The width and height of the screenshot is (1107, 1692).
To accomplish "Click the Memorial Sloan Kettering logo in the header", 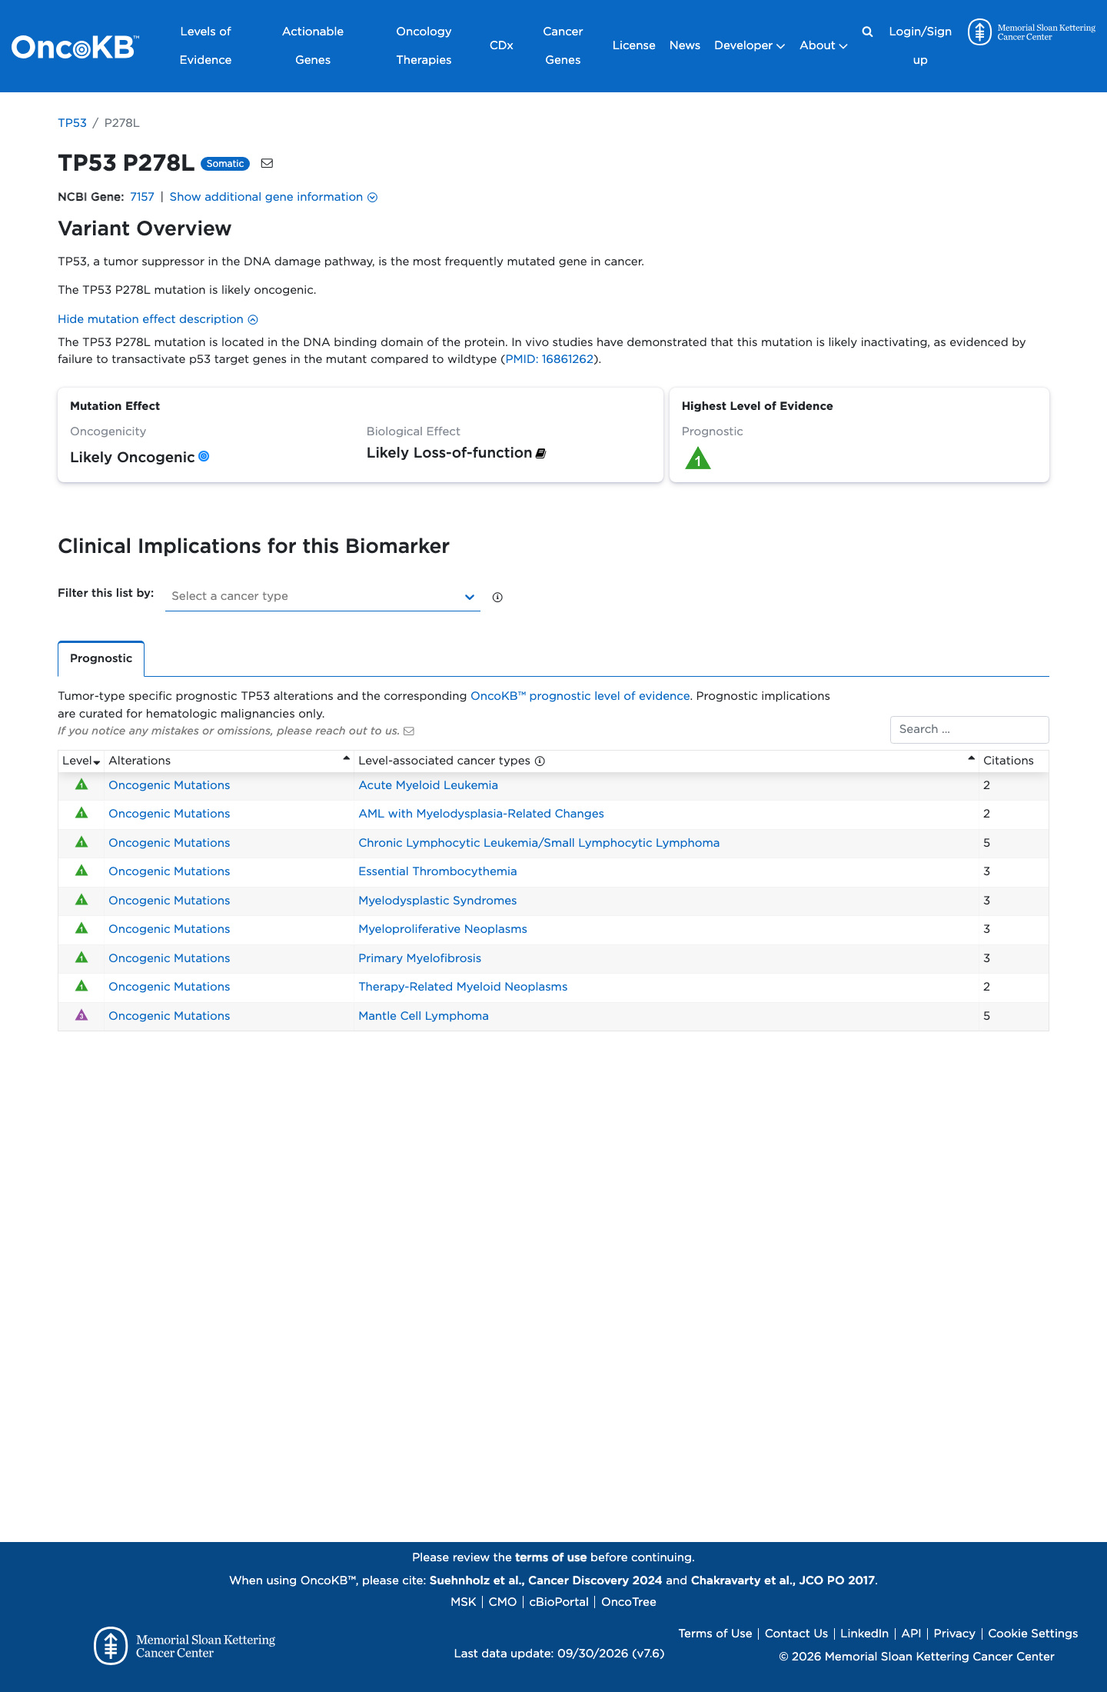I will (x=1032, y=32).
